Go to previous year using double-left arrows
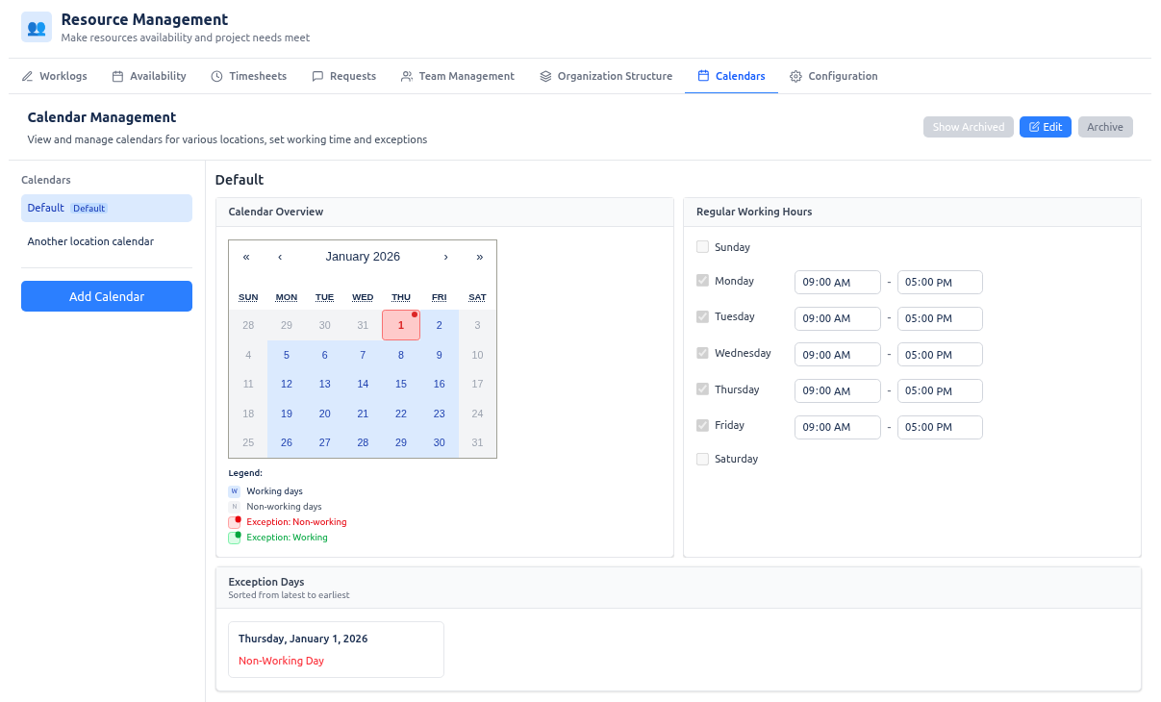Image resolution: width=1161 pixels, height=702 pixels. point(246,257)
